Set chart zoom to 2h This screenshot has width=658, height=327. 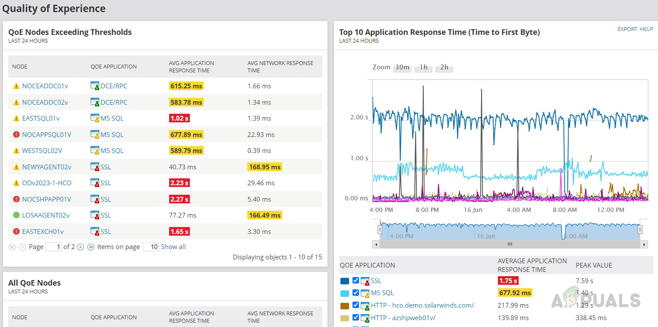(444, 67)
